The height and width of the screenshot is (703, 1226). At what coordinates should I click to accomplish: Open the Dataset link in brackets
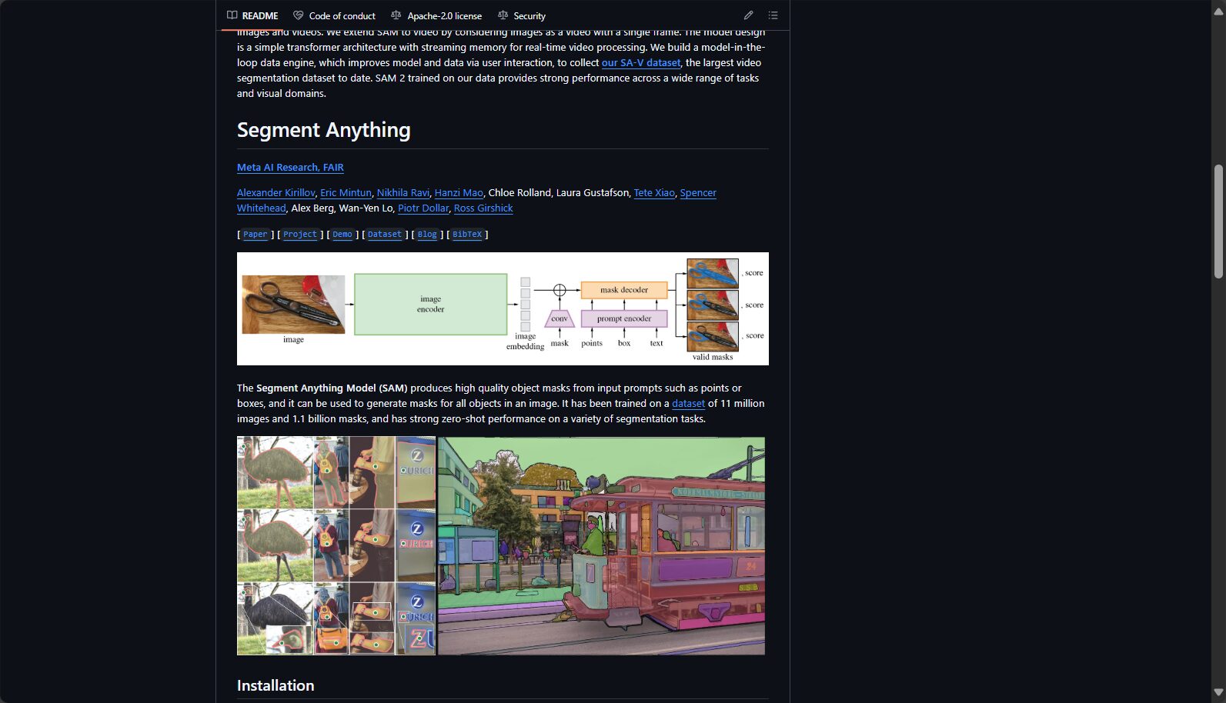385,235
